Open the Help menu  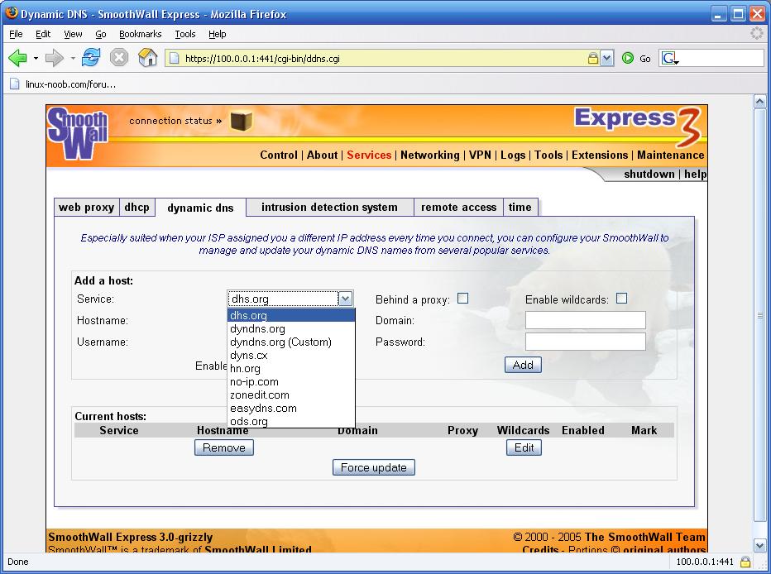pyautogui.click(x=217, y=34)
